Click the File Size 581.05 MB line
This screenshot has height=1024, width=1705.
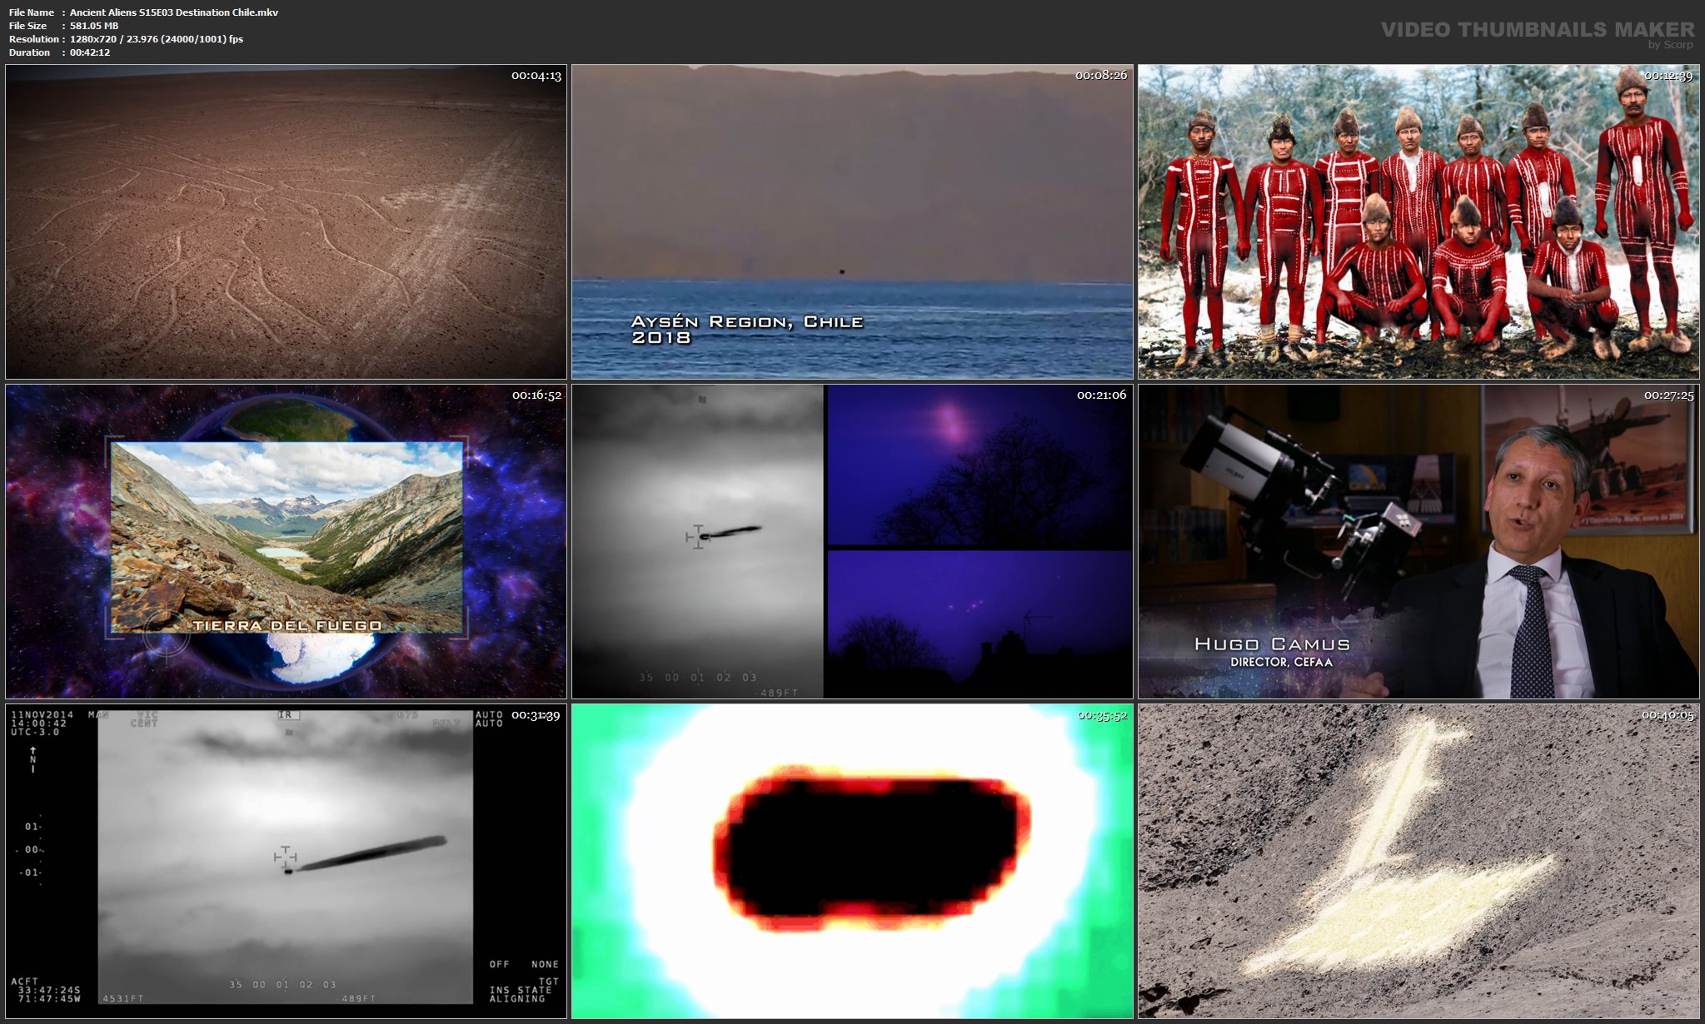pyautogui.click(x=93, y=26)
